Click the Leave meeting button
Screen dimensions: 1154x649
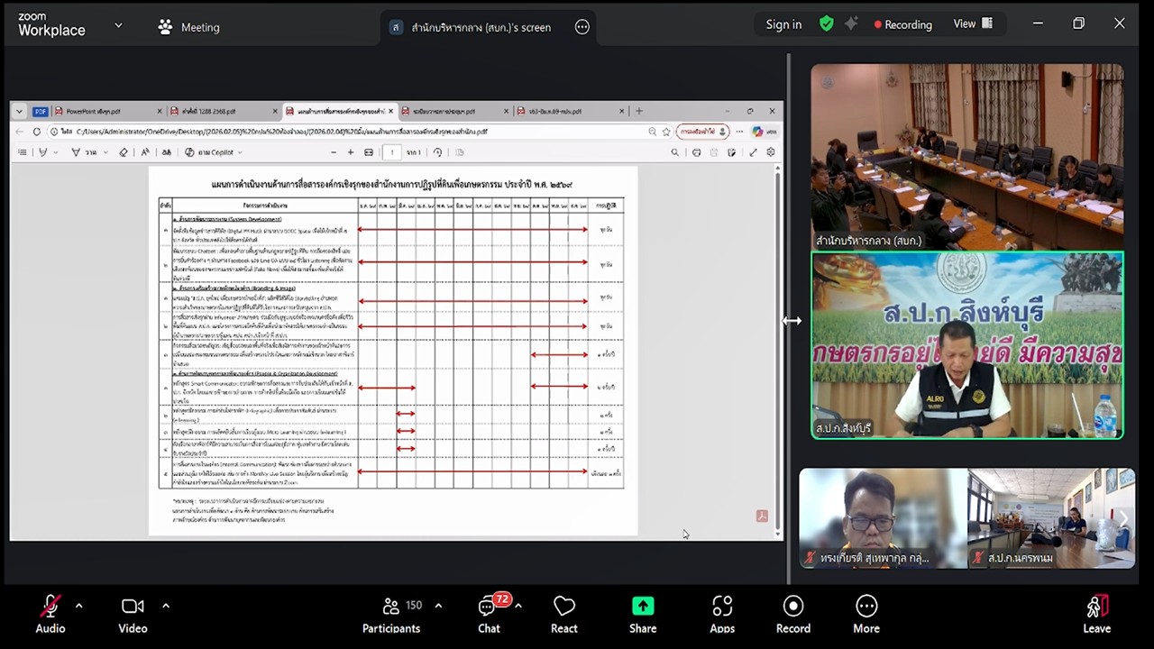pyautogui.click(x=1096, y=613)
